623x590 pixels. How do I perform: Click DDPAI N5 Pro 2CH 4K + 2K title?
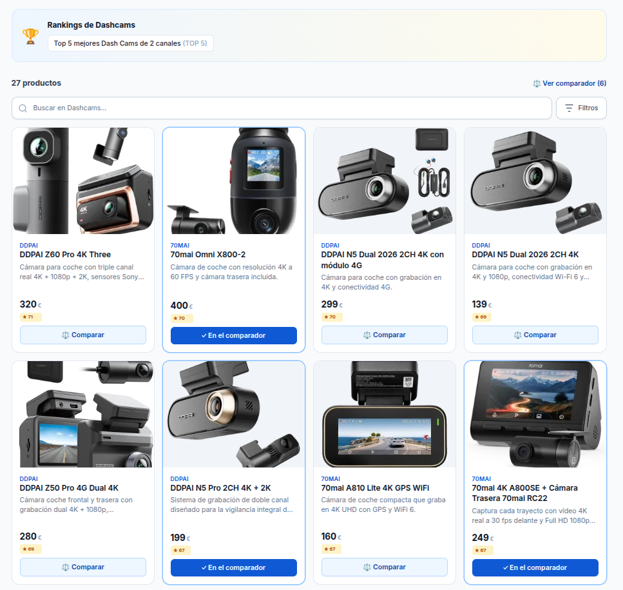click(220, 488)
